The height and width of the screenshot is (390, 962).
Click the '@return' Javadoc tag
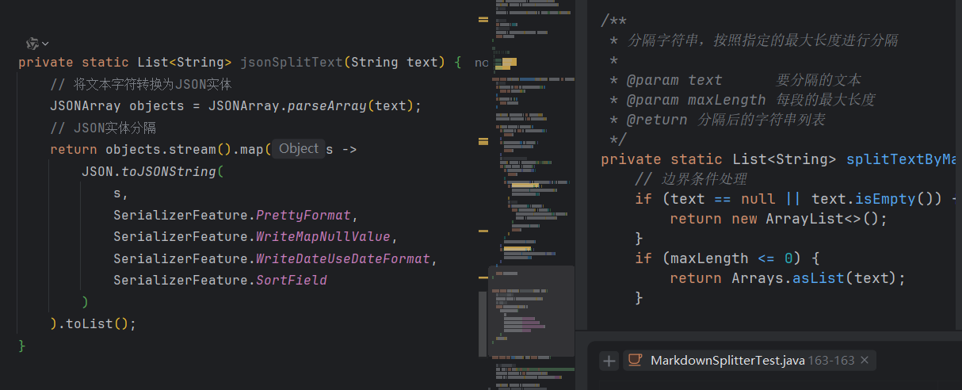click(x=657, y=120)
